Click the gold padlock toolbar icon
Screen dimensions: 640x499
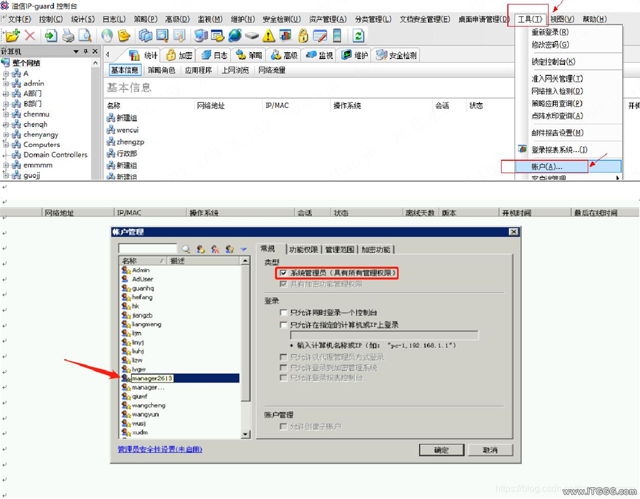point(303,36)
